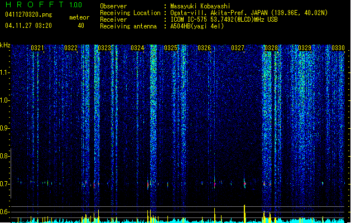This screenshot has width=351, height=223.
Task: Click the tallest yellow spike in the bottom intensity graph
Action: point(244,214)
